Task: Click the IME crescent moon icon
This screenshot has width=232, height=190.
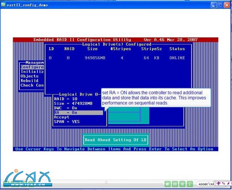Action: (x=228, y=183)
